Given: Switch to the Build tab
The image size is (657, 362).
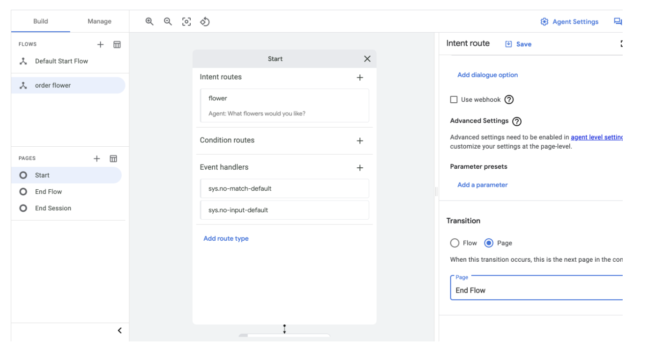Looking at the screenshot, I should coord(41,22).
